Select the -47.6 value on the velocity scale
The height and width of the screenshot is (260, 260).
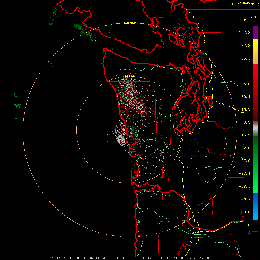[245, 161]
